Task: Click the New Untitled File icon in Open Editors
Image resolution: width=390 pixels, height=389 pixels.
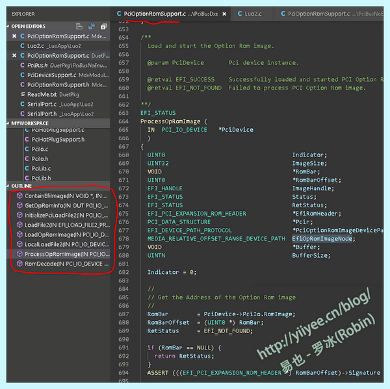Action: click(x=79, y=27)
